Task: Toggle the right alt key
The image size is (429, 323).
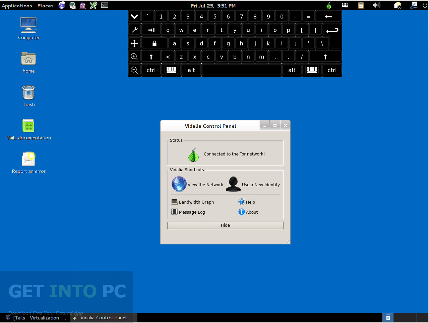Action: 292,70
